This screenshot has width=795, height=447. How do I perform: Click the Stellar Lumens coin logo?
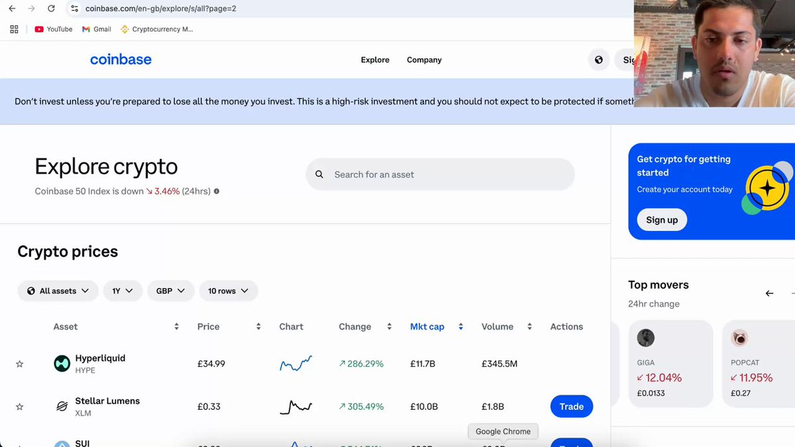pyautogui.click(x=62, y=407)
